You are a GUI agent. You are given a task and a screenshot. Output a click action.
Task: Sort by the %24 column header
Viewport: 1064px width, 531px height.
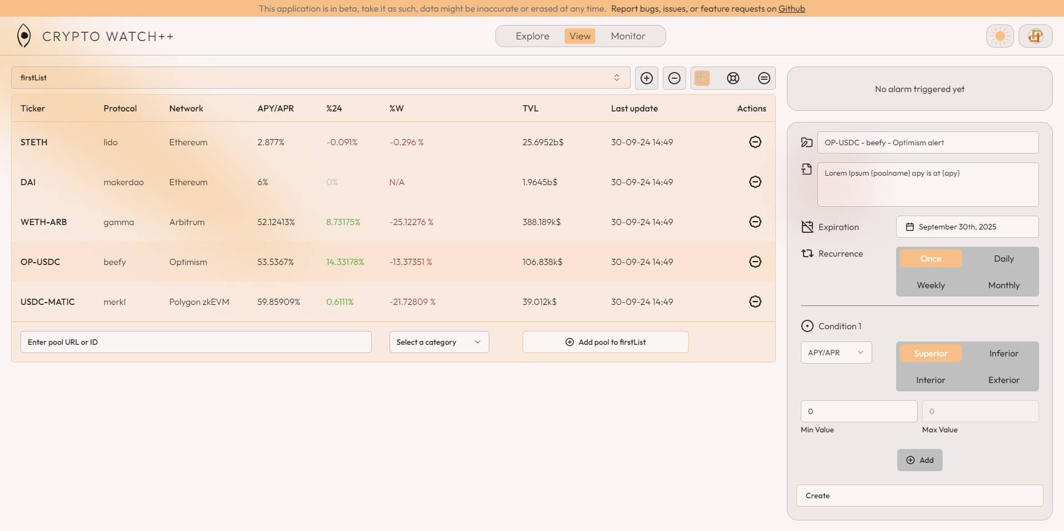(334, 109)
